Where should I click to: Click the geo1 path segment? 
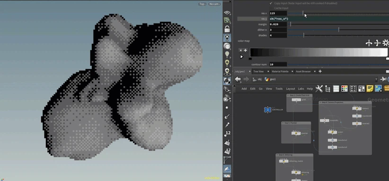pos(270,79)
